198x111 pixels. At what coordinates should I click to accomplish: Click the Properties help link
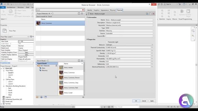pos(5,63)
